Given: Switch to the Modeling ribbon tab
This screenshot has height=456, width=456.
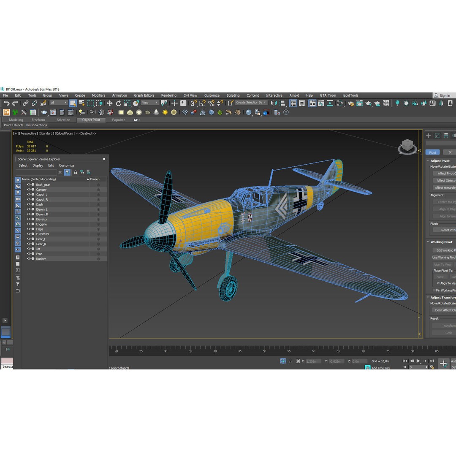Looking at the screenshot, I should [x=16, y=120].
